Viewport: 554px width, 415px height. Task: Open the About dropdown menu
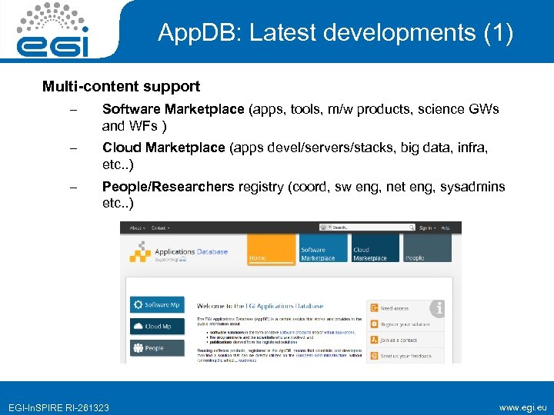coord(137,228)
